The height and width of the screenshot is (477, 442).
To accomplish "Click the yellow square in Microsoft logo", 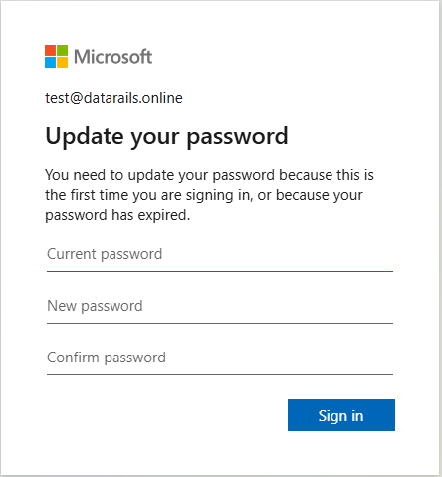I will 62,62.
